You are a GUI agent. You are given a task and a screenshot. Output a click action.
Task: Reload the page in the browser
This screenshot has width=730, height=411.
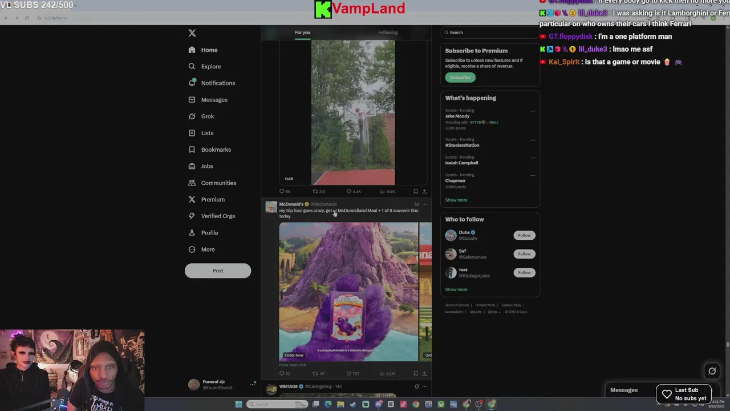tap(26, 18)
